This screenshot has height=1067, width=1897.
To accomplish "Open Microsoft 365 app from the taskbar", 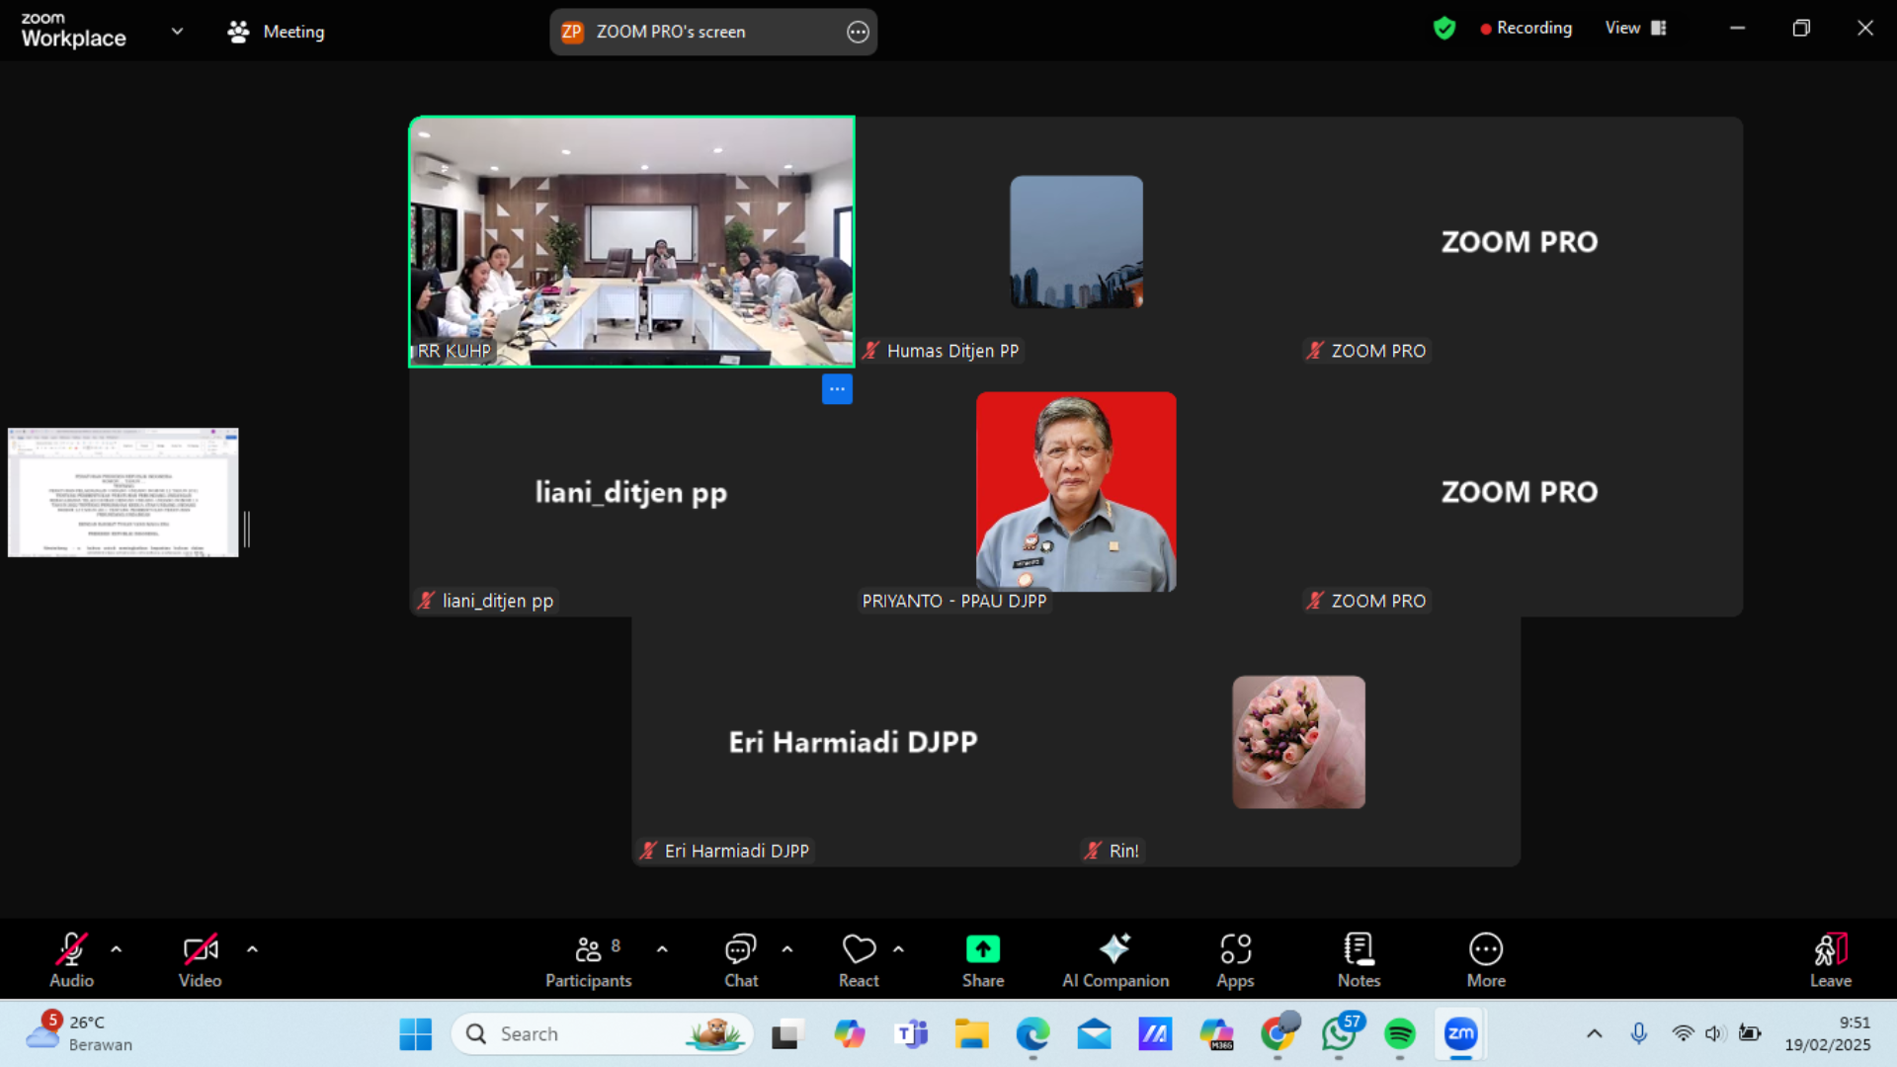I will 1216,1034.
